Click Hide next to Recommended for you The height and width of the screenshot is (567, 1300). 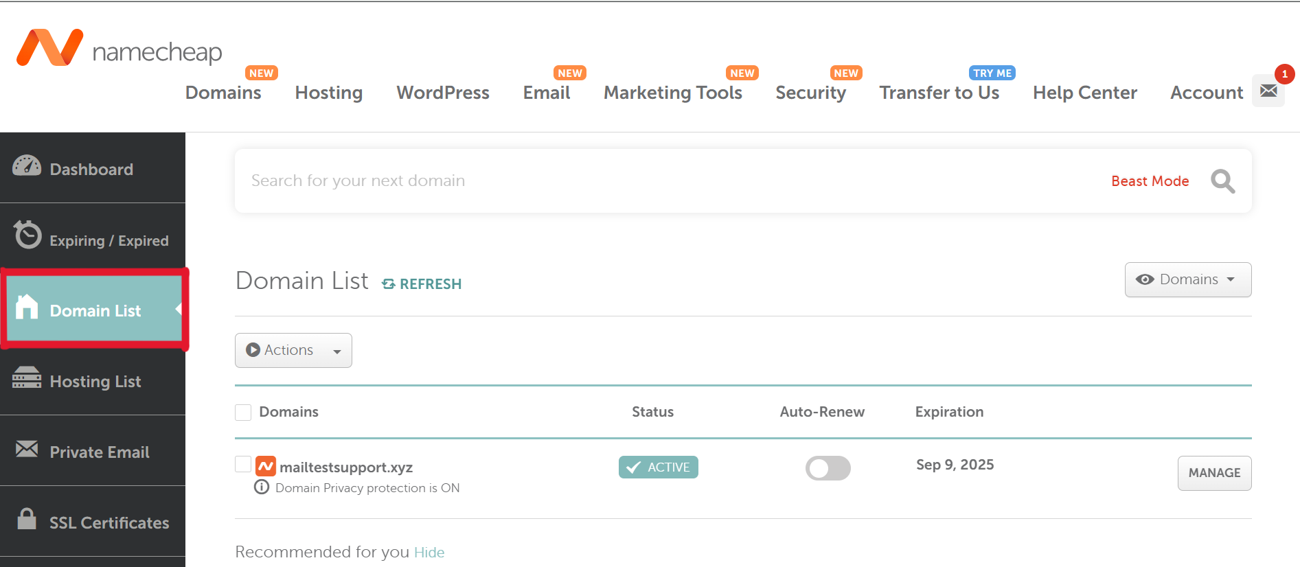coord(429,553)
